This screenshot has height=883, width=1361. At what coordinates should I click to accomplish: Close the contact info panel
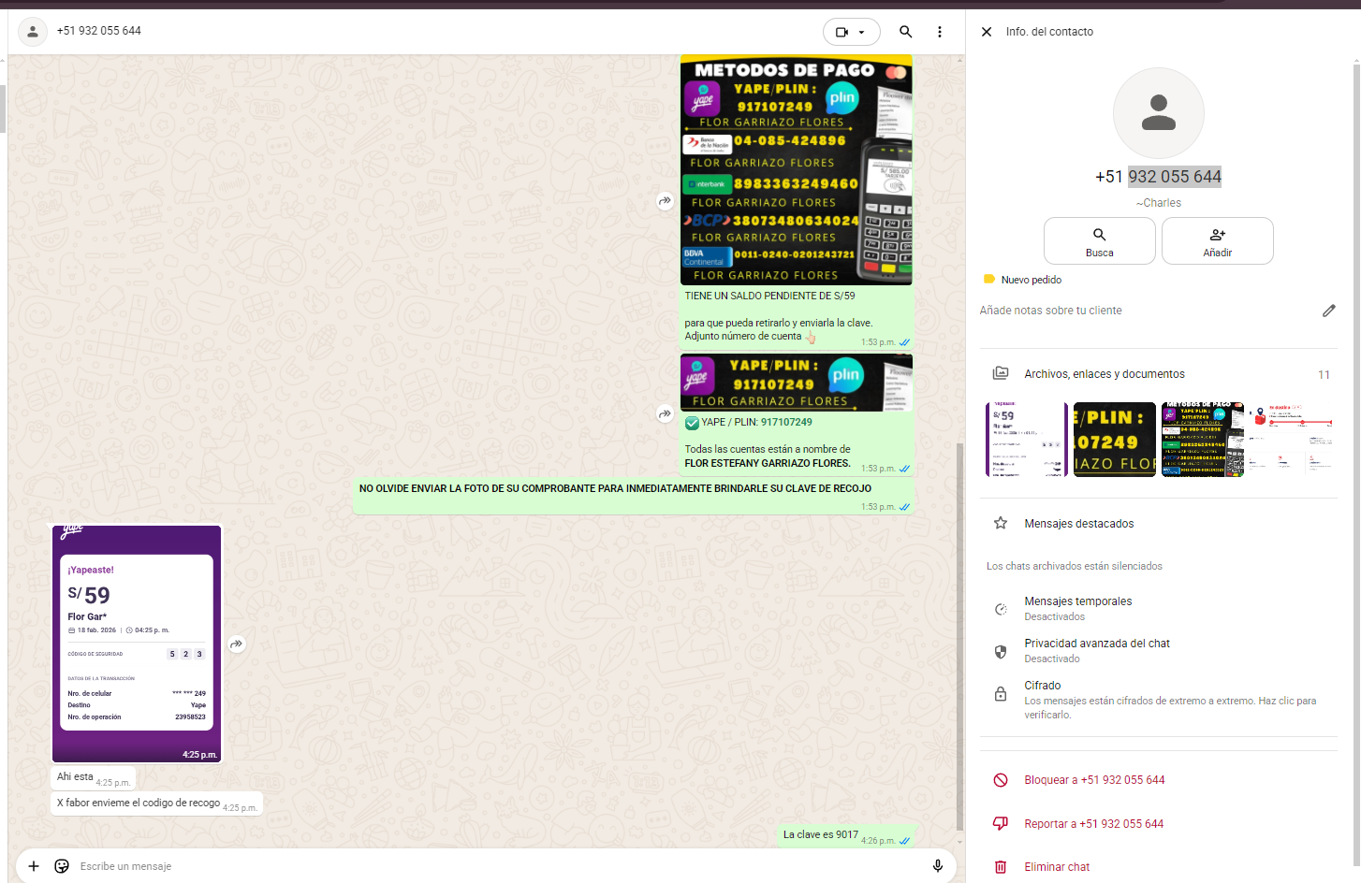click(987, 32)
